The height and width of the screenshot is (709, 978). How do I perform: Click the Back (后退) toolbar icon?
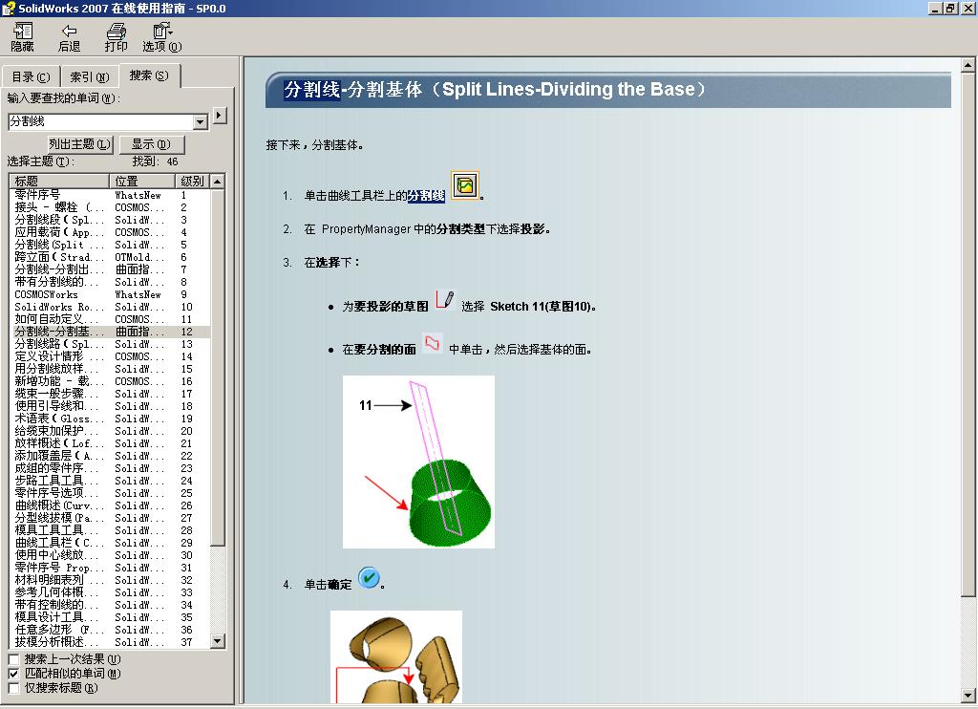pyautogui.click(x=69, y=37)
